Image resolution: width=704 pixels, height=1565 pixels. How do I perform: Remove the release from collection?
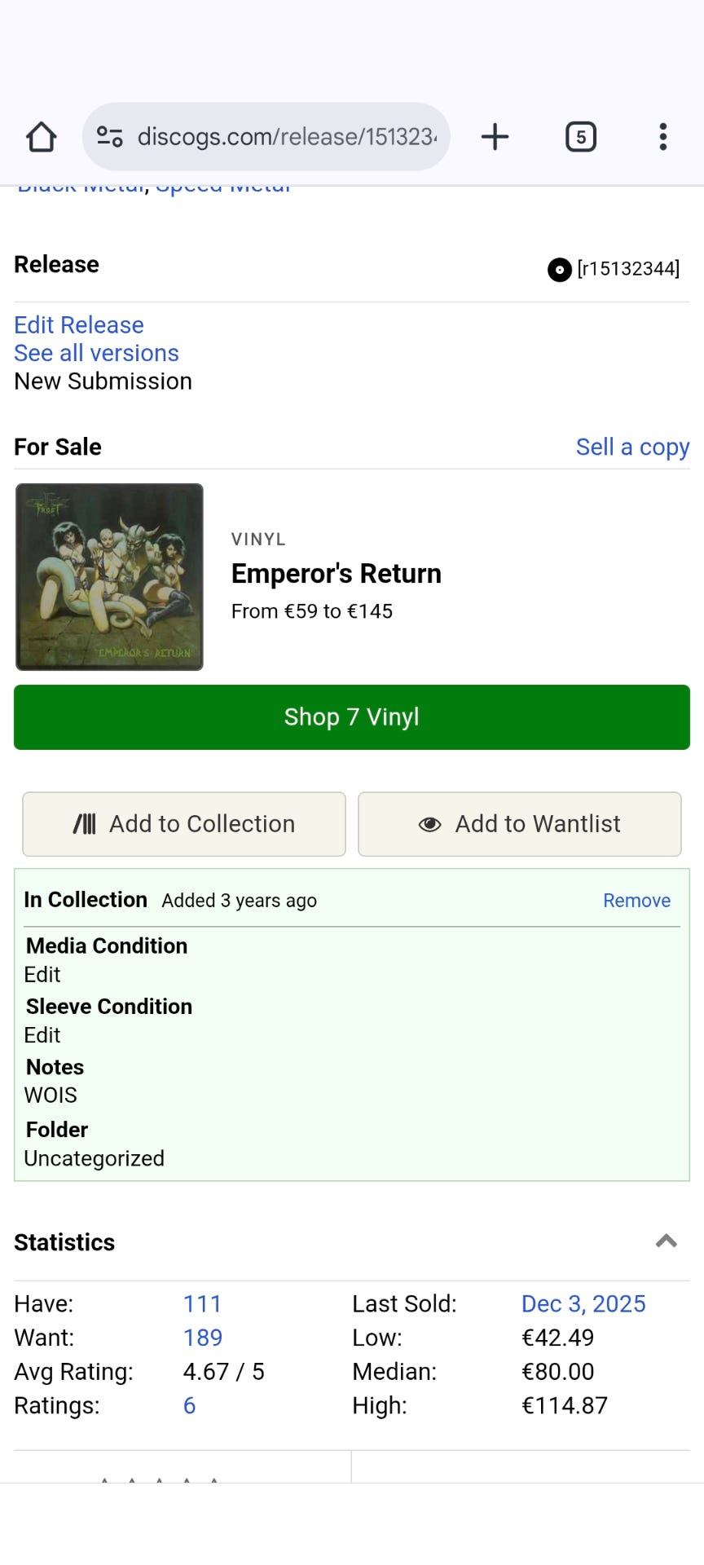point(636,901)
